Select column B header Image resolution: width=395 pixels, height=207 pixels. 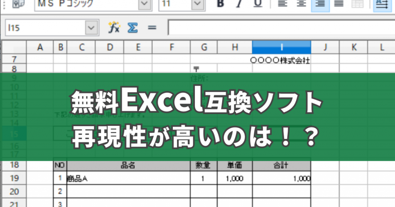(x=60, y=47)
